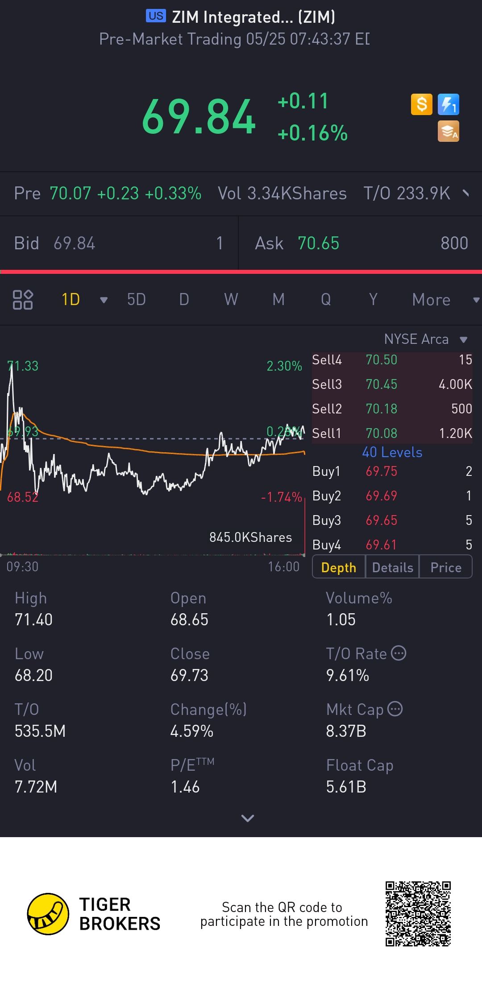Expand the pre-market stats arrow
This screenshot has height=991, width=482.
click(466, 193)
